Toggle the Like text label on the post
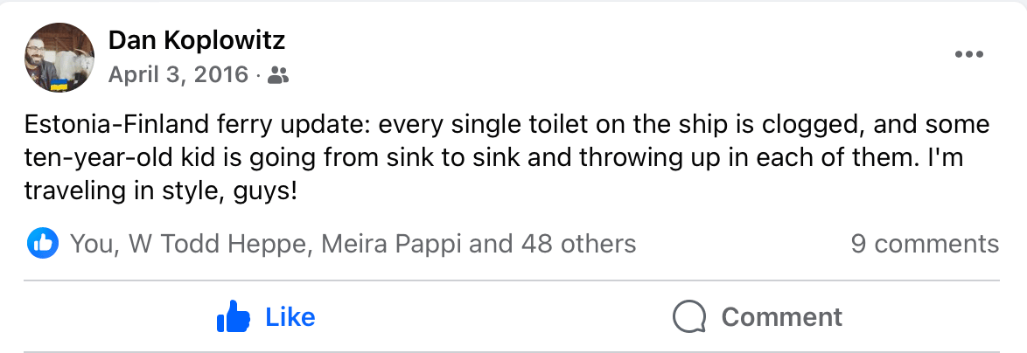The height and width of the screenshot is (353, 1027). 290,316
